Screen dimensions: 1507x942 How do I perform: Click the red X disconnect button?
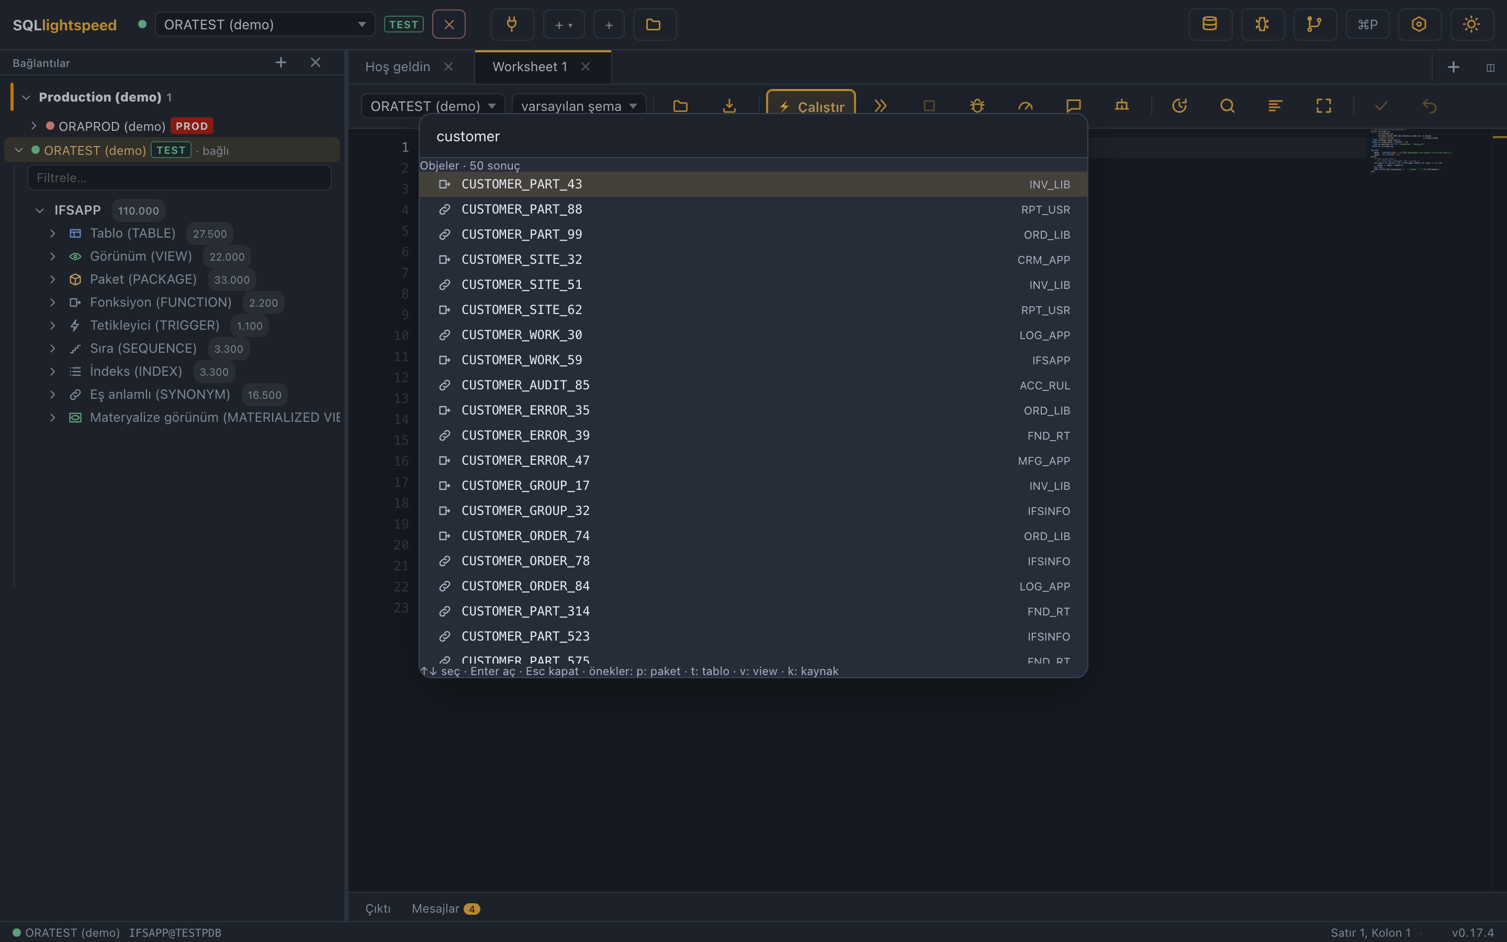point(449,24)
